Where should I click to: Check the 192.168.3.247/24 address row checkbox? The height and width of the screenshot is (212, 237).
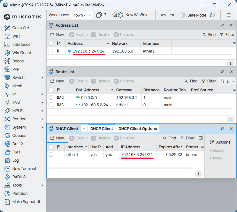(x=51, y=51)
